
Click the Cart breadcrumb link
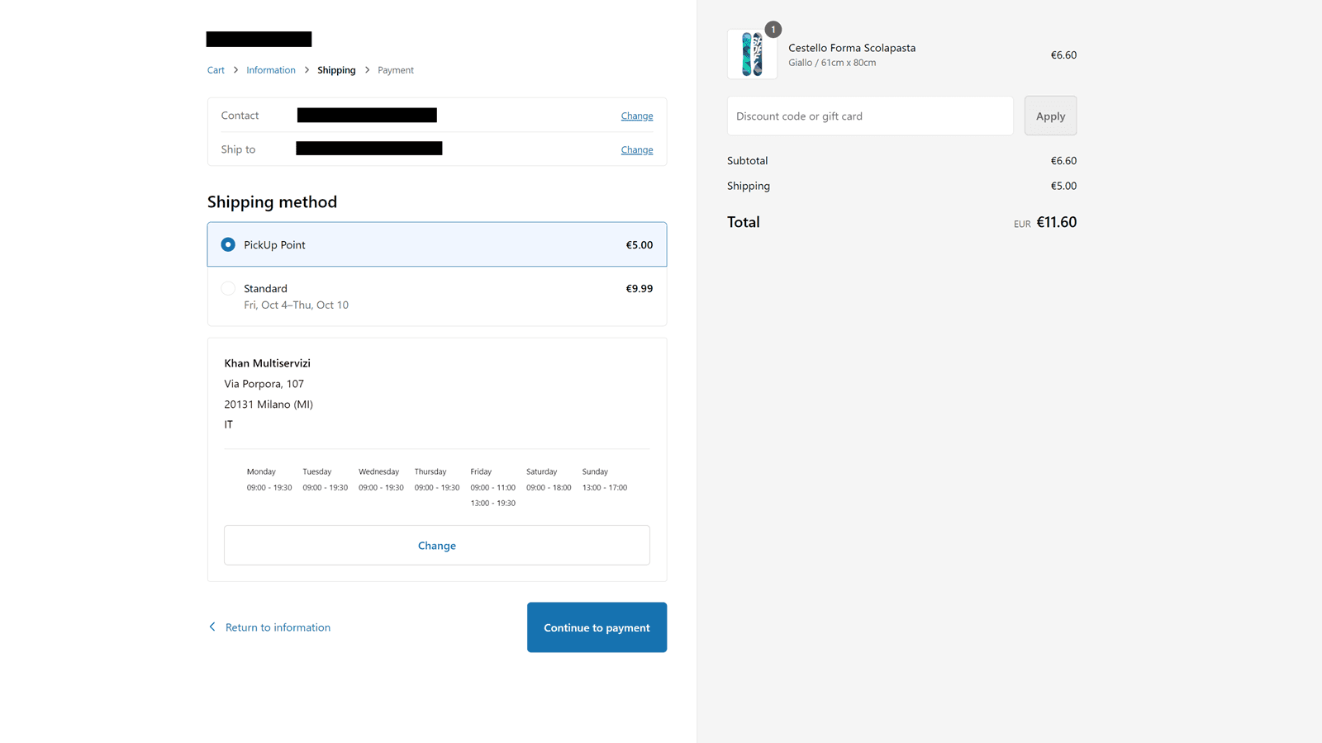tap(216, 70)
